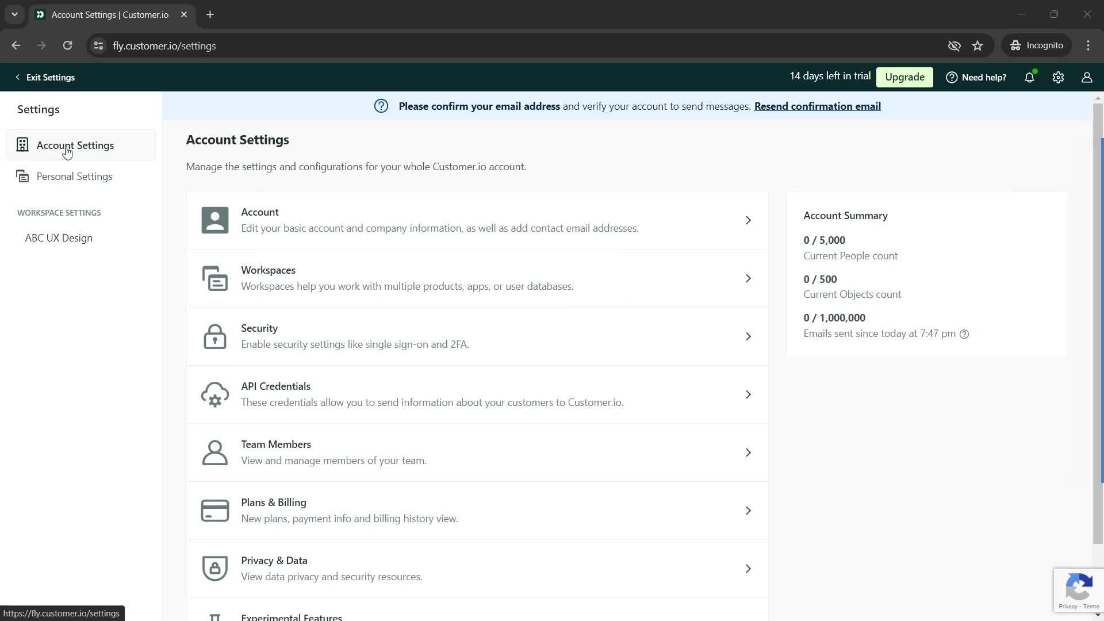This screenshot has height=621, width=1104.
Task: Click the Account section icon
Action: point(214,221)
